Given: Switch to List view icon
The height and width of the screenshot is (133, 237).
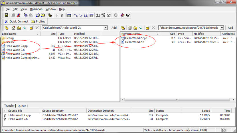Looking at the screenshot, I should click(86, 15).
